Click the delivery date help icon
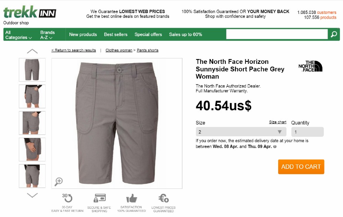The width and height of the screenshot is (343, 217). (x=275, y=147)
